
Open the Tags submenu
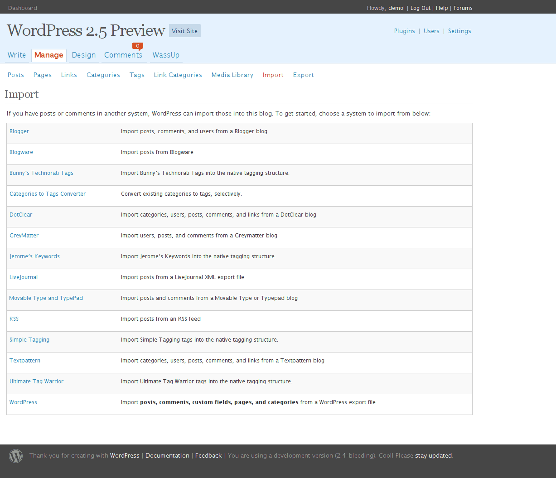[x=137, y=75]
